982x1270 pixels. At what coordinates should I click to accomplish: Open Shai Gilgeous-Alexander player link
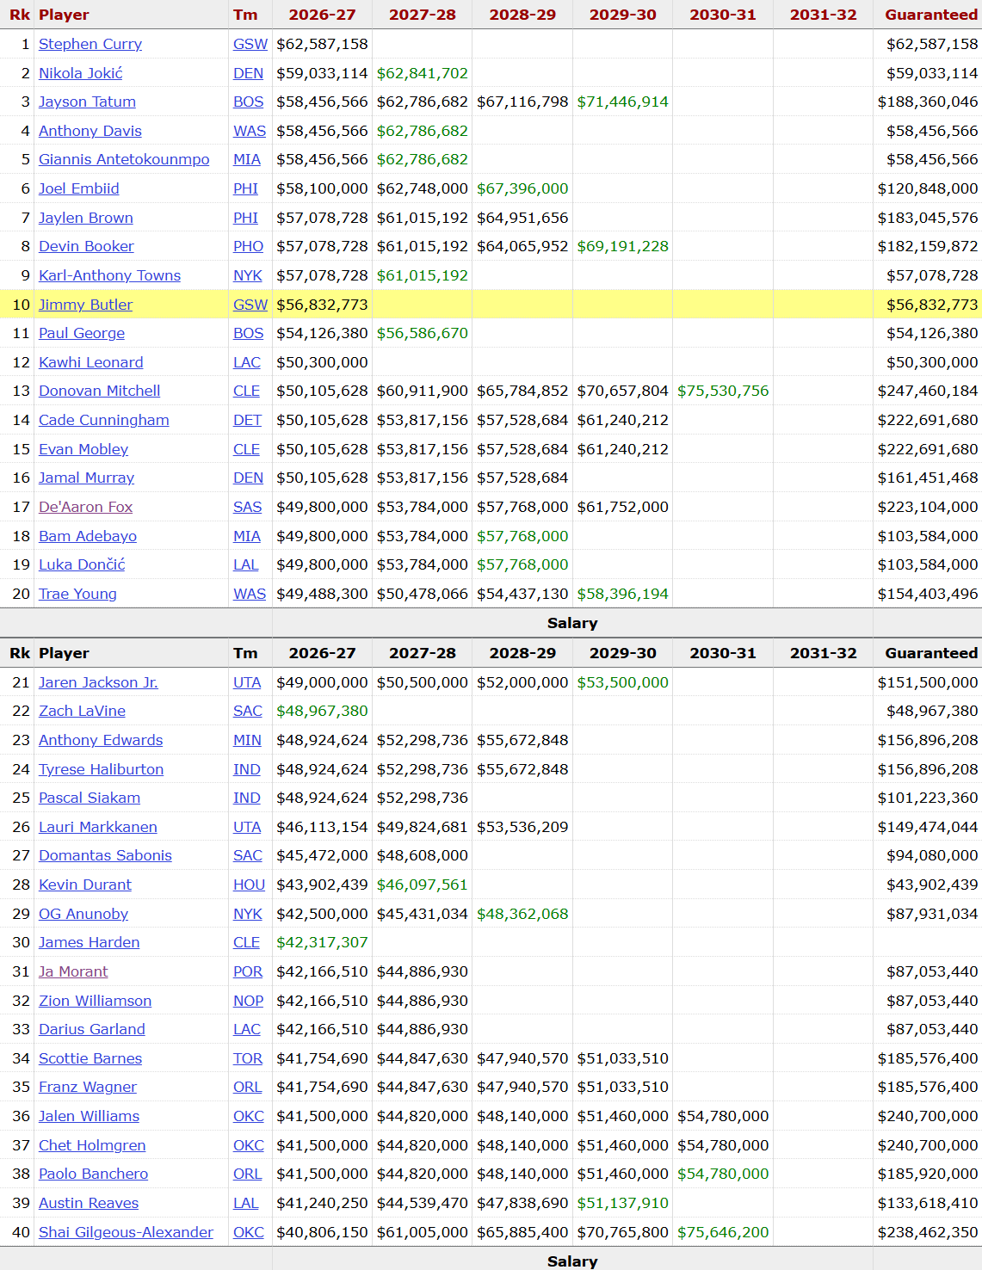coord(126,1232)
